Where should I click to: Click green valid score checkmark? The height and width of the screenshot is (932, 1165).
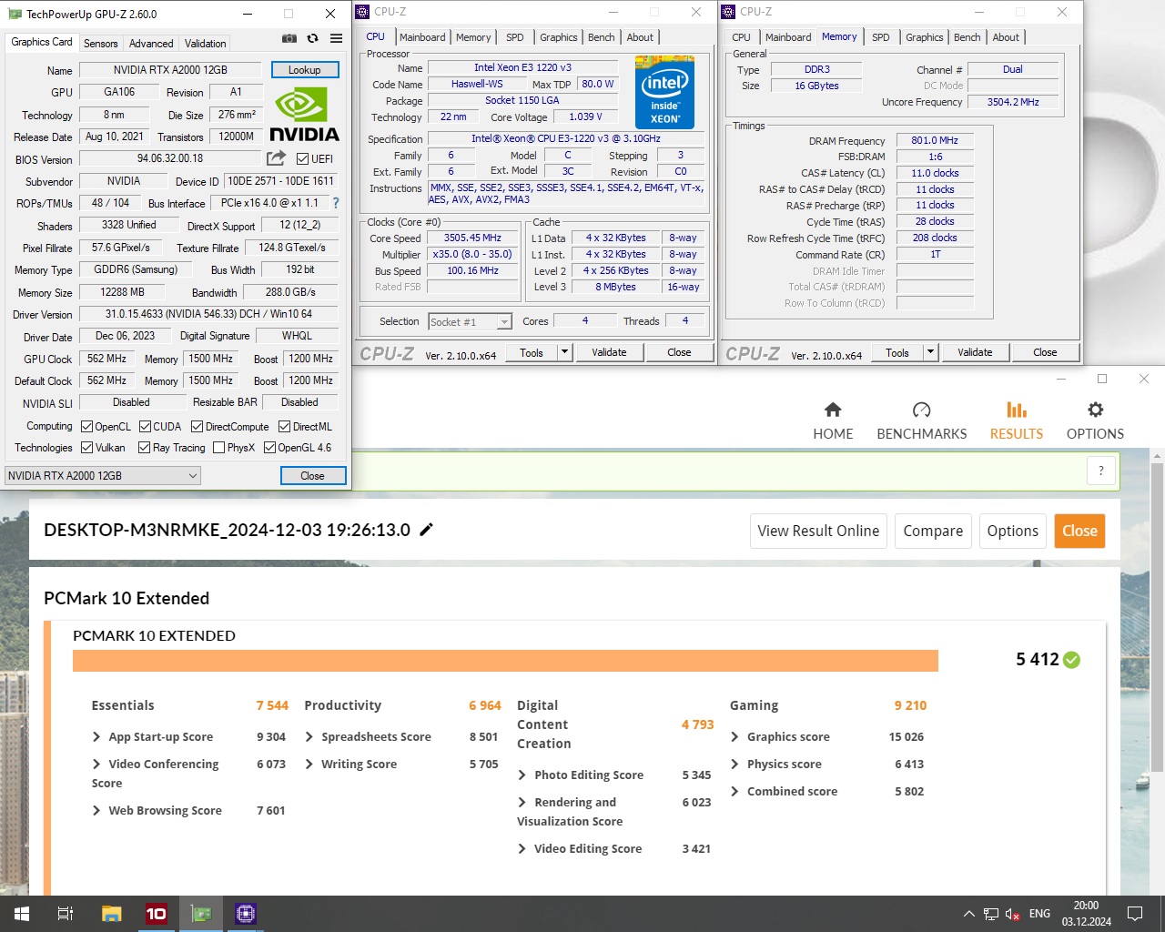tap(1071, 660)
